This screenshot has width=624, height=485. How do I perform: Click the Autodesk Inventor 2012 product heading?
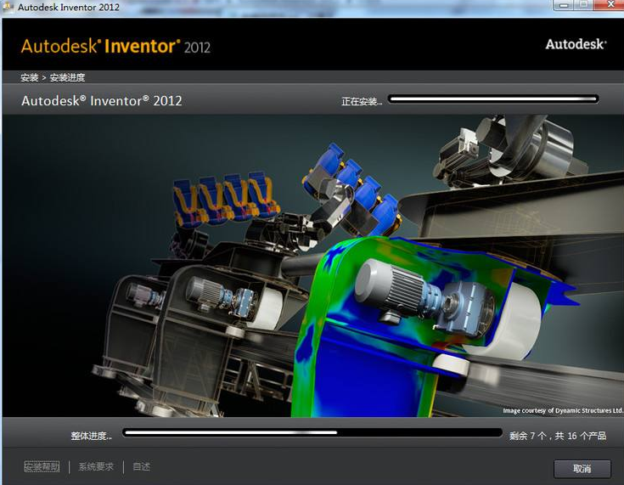click(102, 101)
